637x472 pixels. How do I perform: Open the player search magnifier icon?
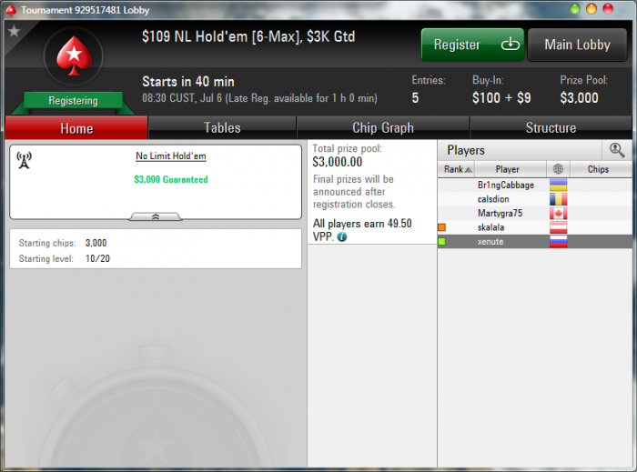click(x=617, y=150)
